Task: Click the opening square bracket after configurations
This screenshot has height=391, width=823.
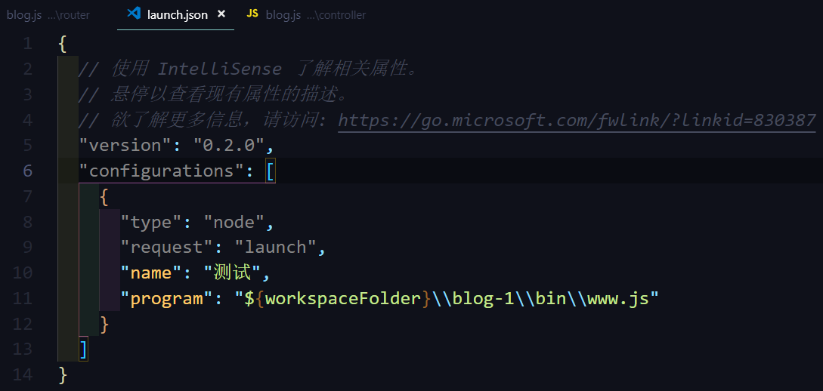Action: coord(271,171)
